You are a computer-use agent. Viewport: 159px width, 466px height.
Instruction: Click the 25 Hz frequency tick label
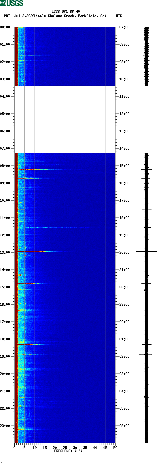pyautogui.click(x=65, y=448)
